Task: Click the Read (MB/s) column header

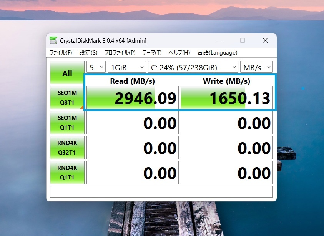Action: click(x=133, y=81)
